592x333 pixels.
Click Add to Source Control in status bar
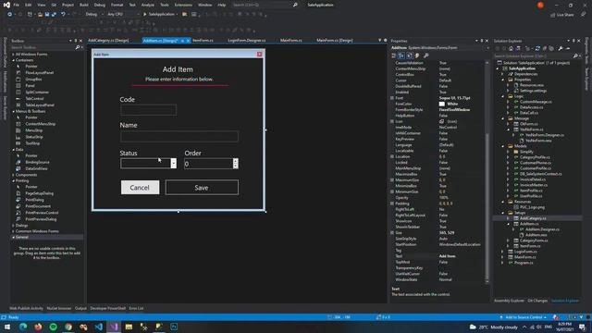[x=523, y=317]
